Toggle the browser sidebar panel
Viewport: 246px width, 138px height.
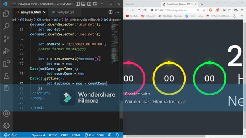click(x=230, y=10)
